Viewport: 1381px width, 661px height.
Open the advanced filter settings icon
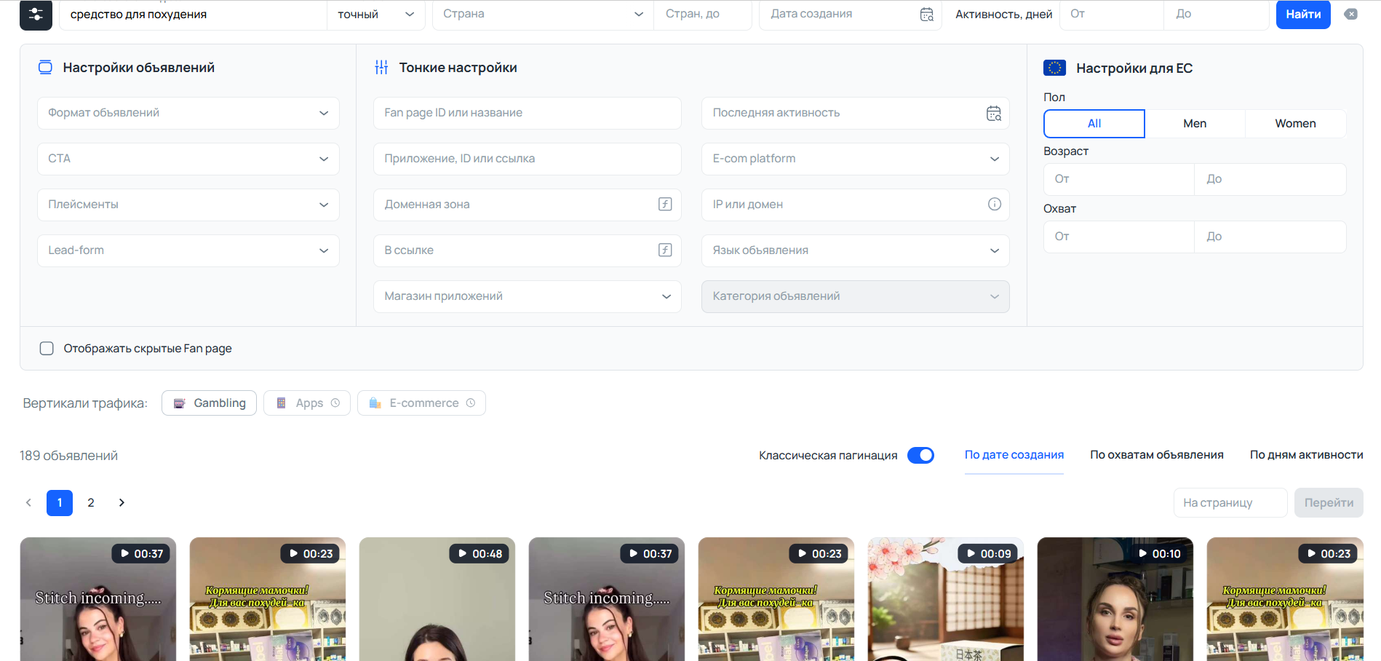(36, 14)
